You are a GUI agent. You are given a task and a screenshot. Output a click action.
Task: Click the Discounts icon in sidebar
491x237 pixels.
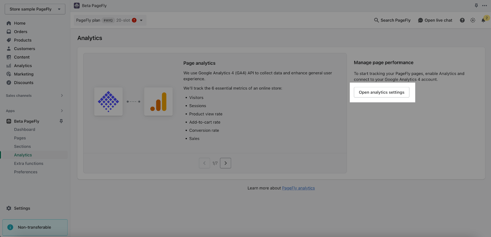coord(9,82)
